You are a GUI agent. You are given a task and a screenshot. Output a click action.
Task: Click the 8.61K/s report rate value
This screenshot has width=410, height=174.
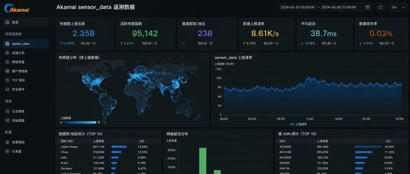(265, 33)
